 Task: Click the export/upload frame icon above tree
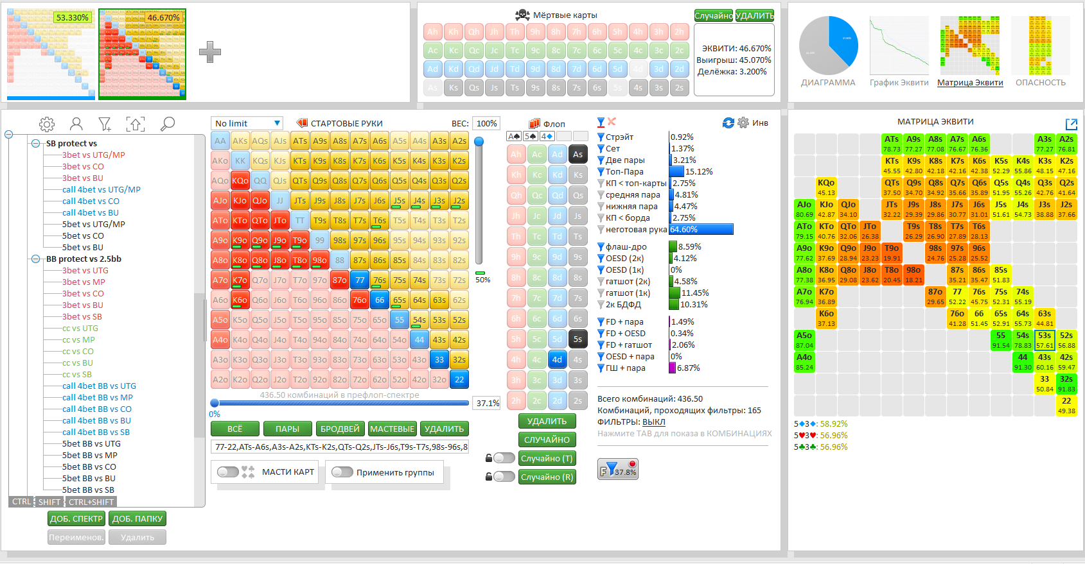pyautogui.click(x=135, y=124)
